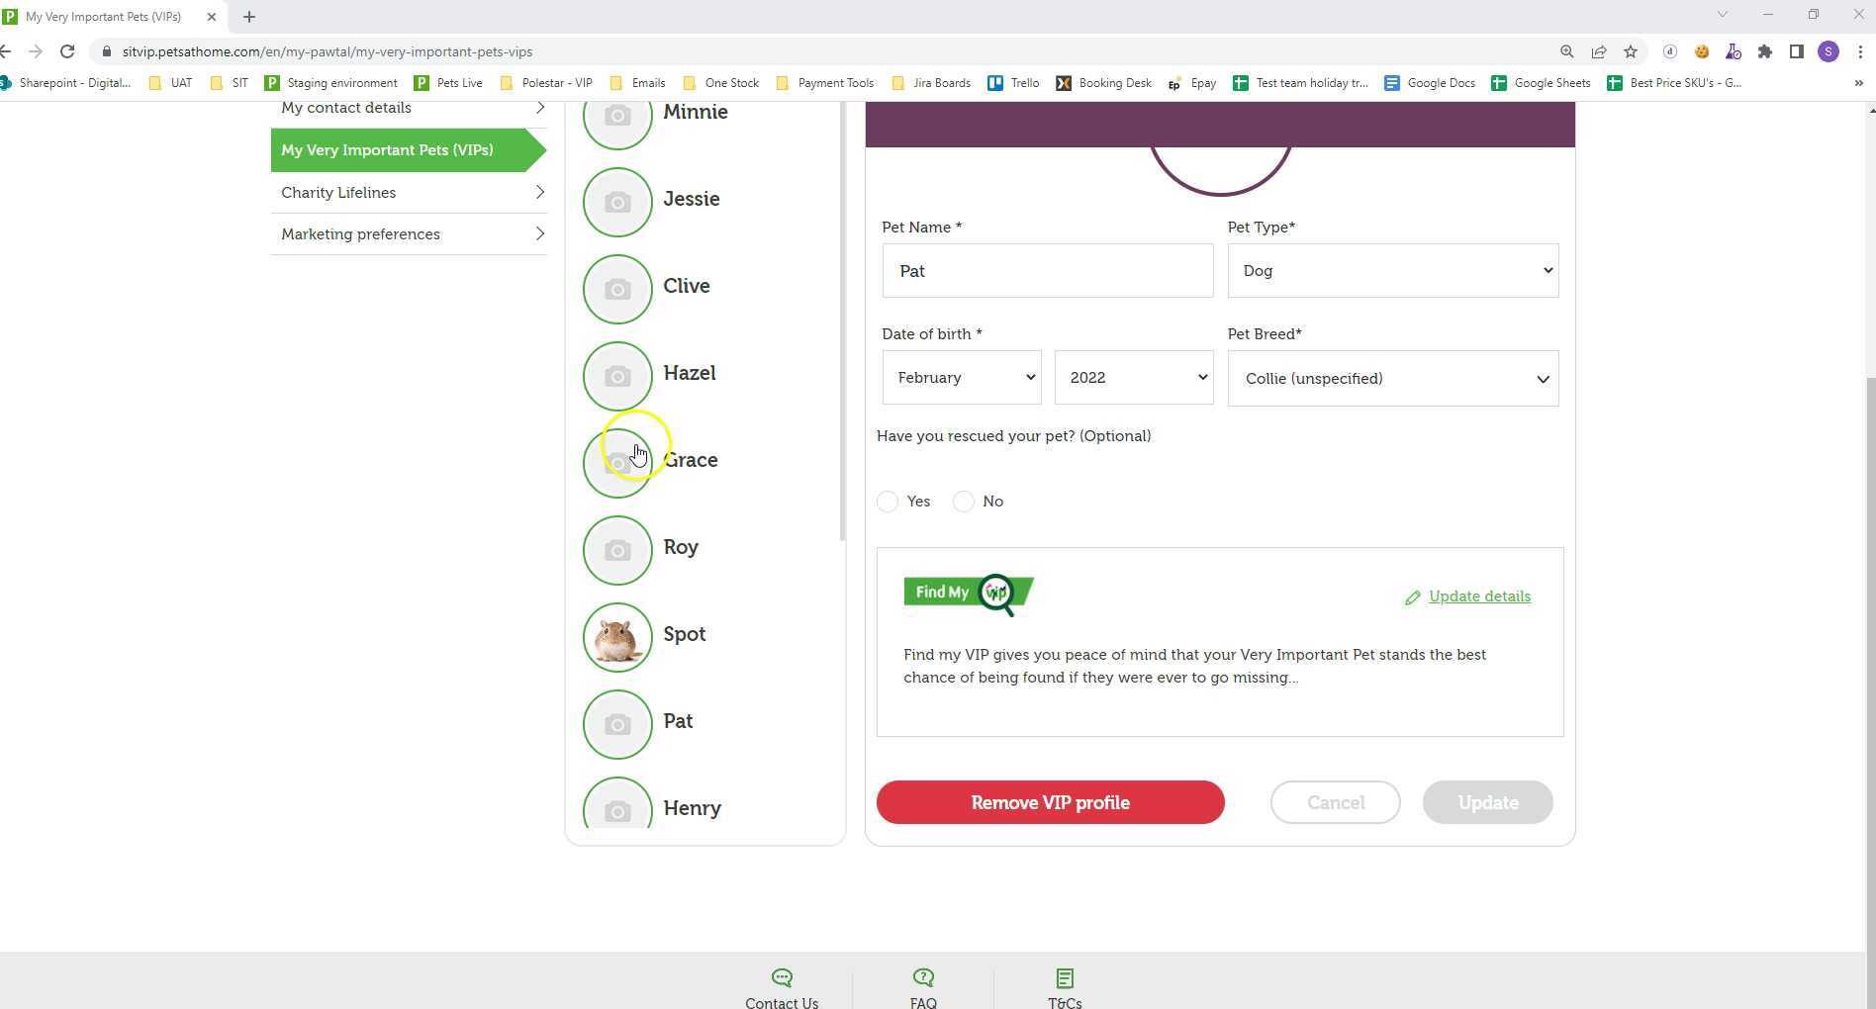Click the camera icon beside Minnie
1876x1009 pixels.
pyautogui.click(x=616, y=117)
